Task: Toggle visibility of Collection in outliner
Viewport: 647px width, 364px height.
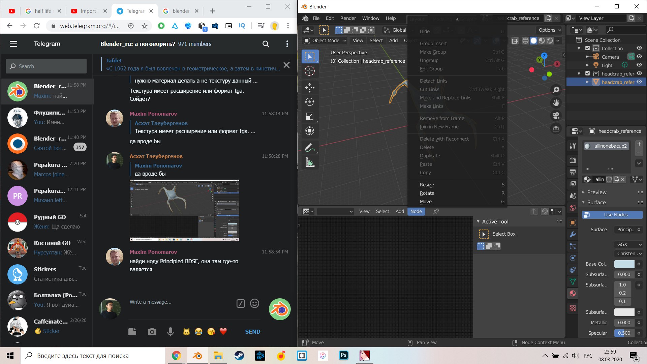Action: click(x=639, y=48)
